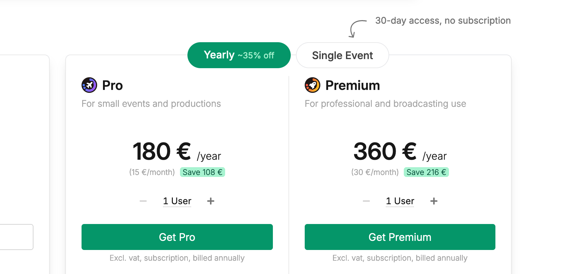562x274 pixels.
Task: Open the 1 User link under Premium
Action: (x=400, y=201)
